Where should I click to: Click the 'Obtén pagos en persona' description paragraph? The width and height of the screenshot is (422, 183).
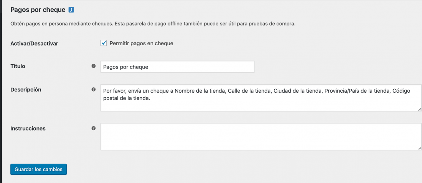click(x=153, y=24)
